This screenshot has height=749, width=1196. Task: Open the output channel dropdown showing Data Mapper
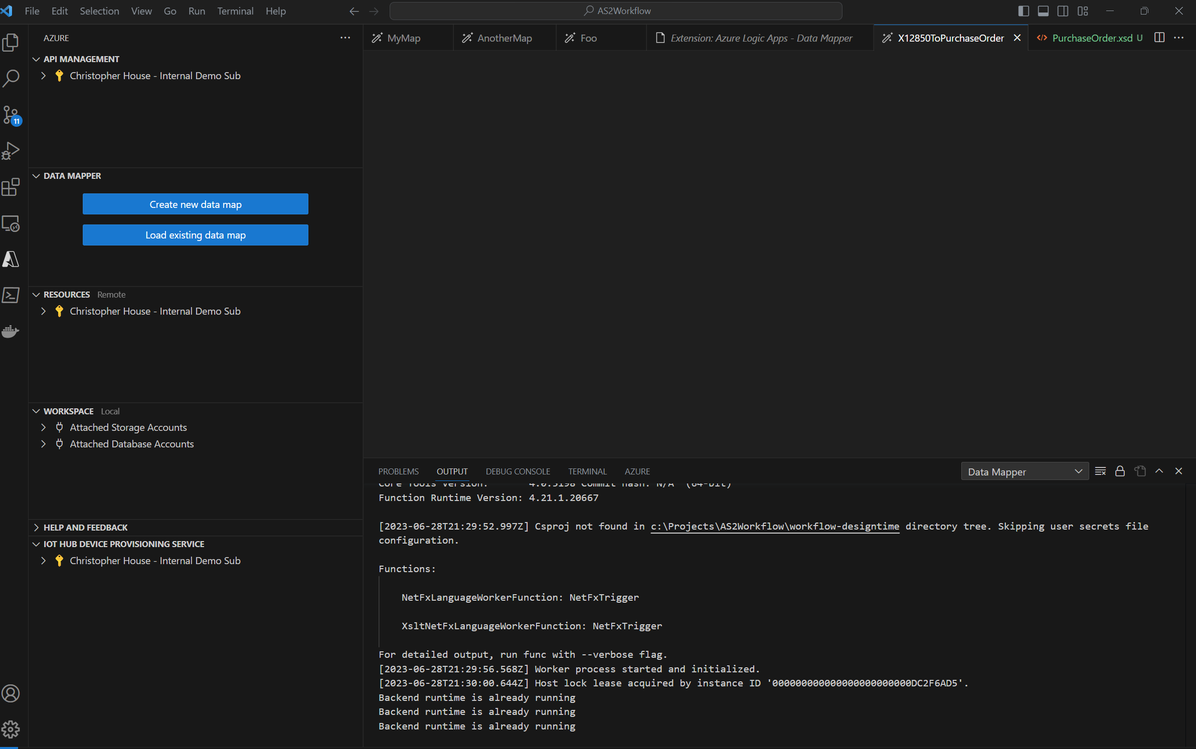tap(1025, 471)
